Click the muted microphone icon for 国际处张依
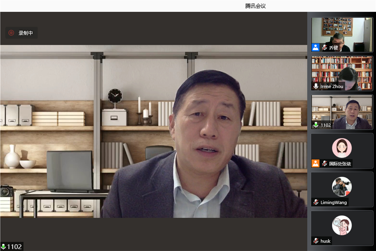 [x=324, y=163]
